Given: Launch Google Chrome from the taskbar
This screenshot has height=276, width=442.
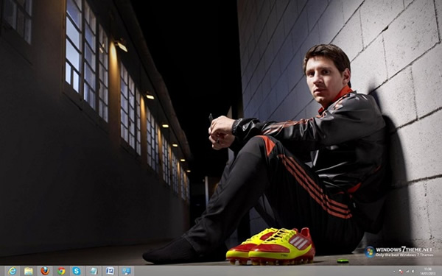Looking at the screenshot, I should click(x=61, y=271).
